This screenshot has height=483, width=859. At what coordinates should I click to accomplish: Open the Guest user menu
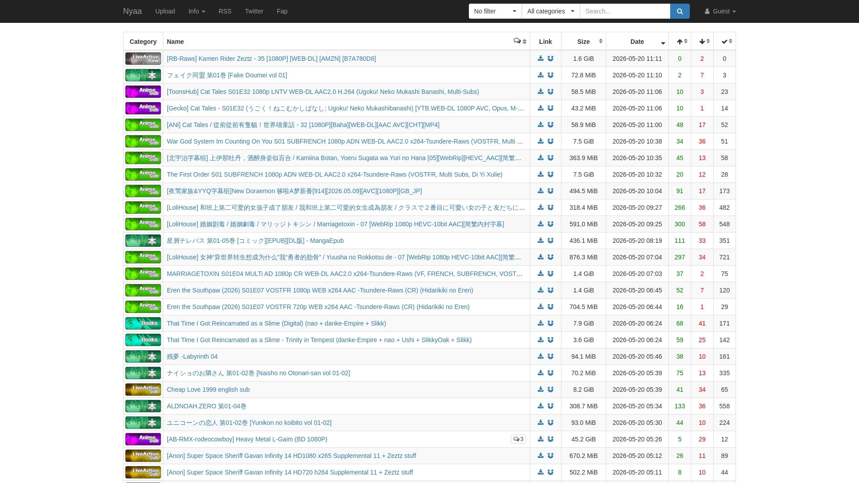click(x=720, y=11)
